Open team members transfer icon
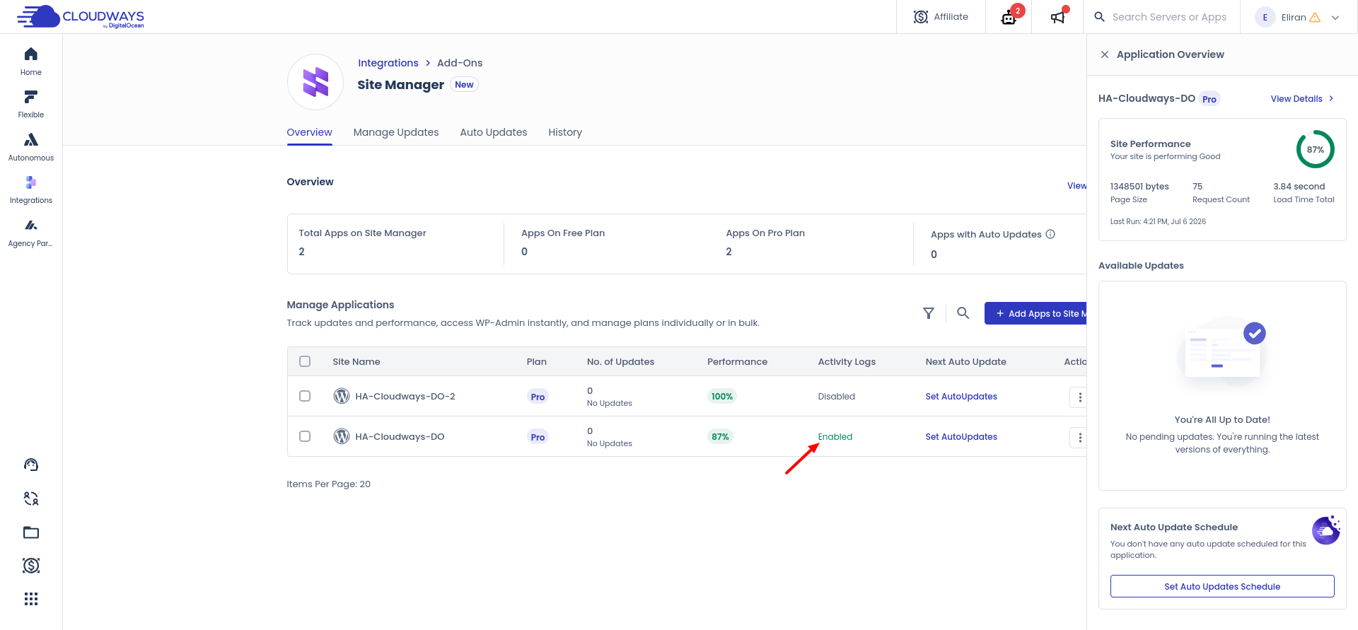This screenshot has height=630, width=1358. tap(31, 498)
